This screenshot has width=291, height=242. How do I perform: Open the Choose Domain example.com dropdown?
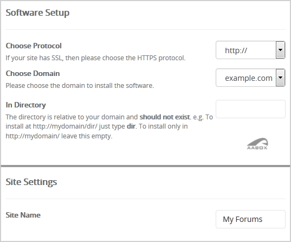click(x=250, y=78)
